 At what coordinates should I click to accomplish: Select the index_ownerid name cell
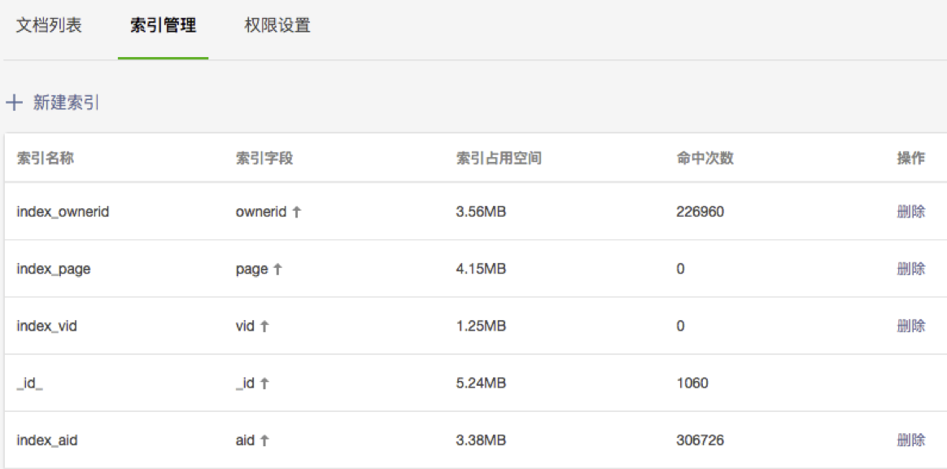click(63, 213)
